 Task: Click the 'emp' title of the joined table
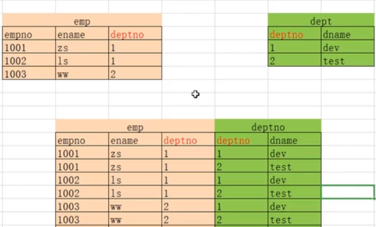(135, 127)
